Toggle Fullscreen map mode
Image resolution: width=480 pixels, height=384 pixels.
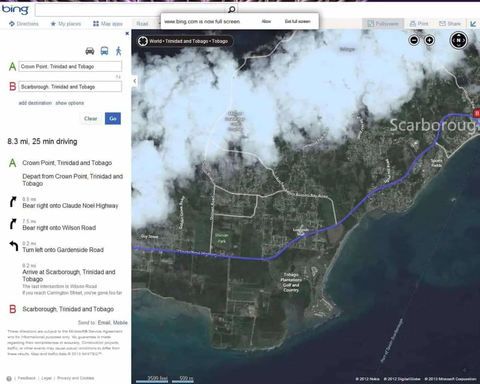(383, 24)
